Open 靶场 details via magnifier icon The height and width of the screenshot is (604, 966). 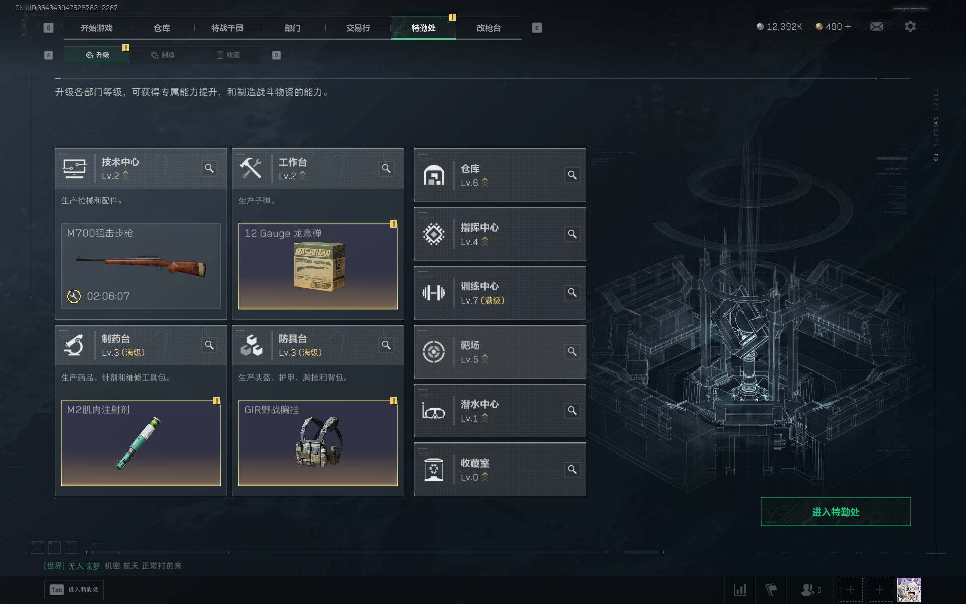572,351
